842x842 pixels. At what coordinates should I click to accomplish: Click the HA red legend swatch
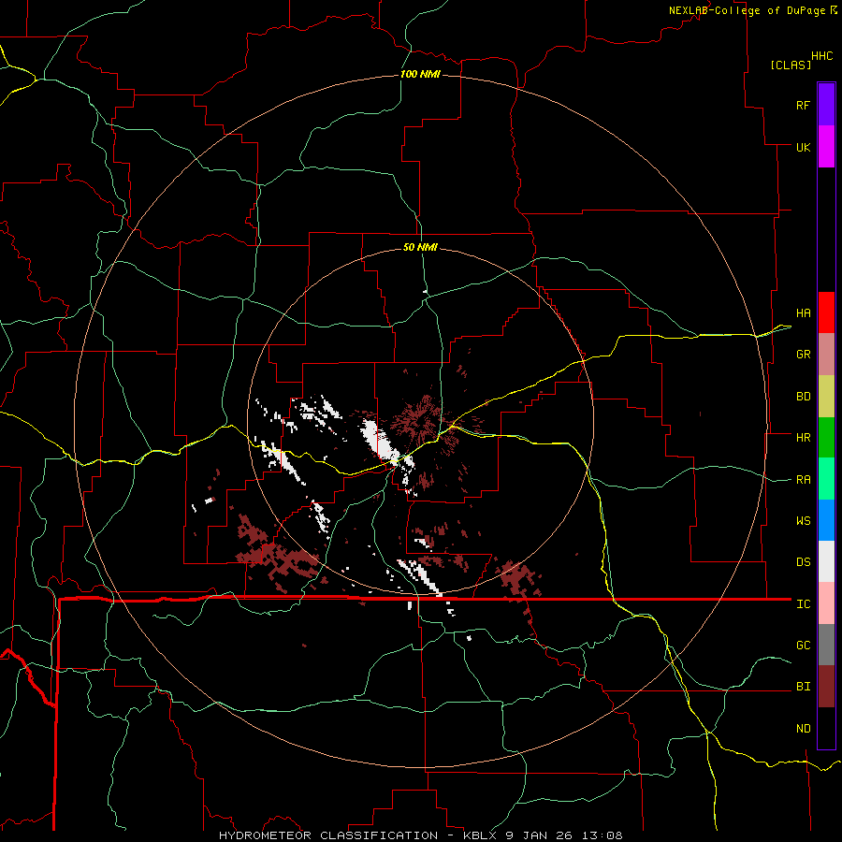point(826,312)
